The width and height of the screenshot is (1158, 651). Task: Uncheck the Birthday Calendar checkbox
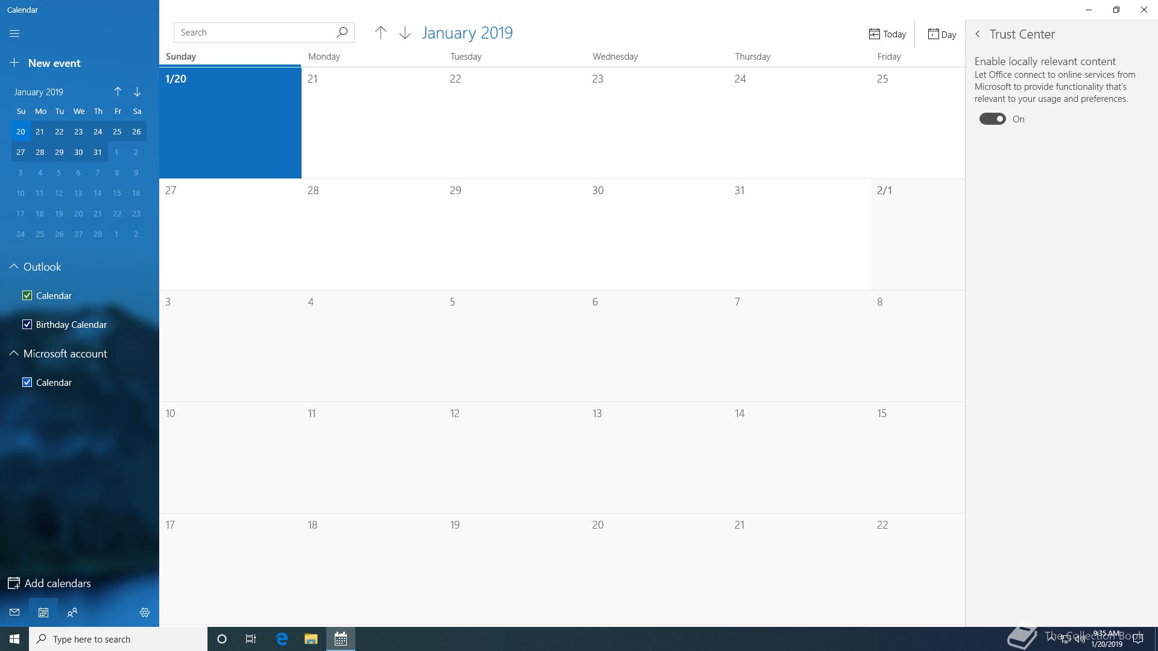(x=27, y=324)
